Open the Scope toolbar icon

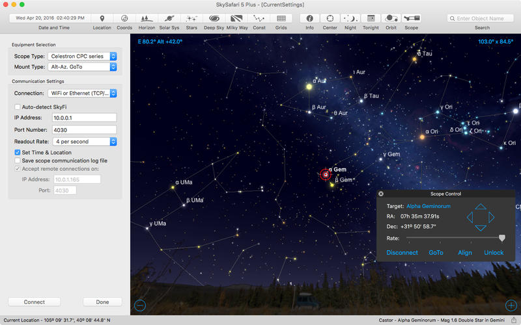click(412, 19)
